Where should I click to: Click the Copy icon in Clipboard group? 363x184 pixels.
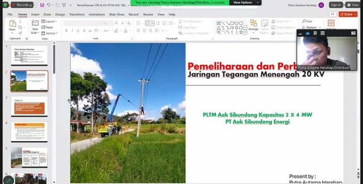(20, 27)
